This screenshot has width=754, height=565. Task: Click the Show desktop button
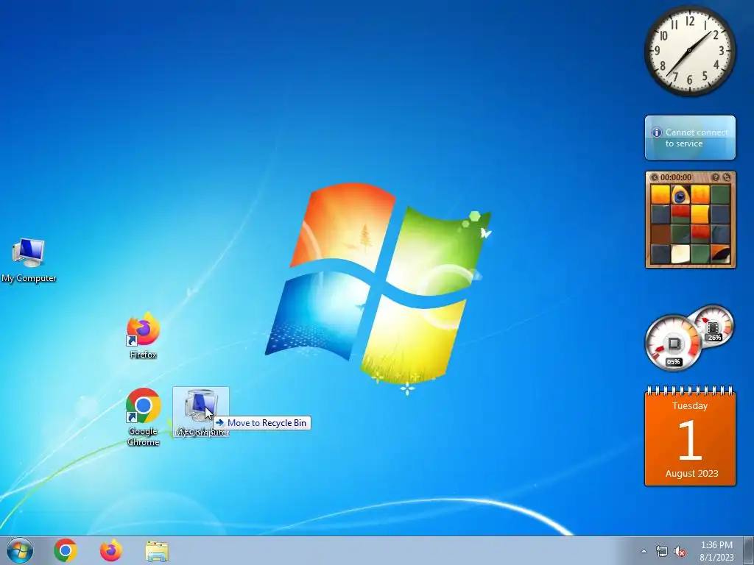coord(749,550)
